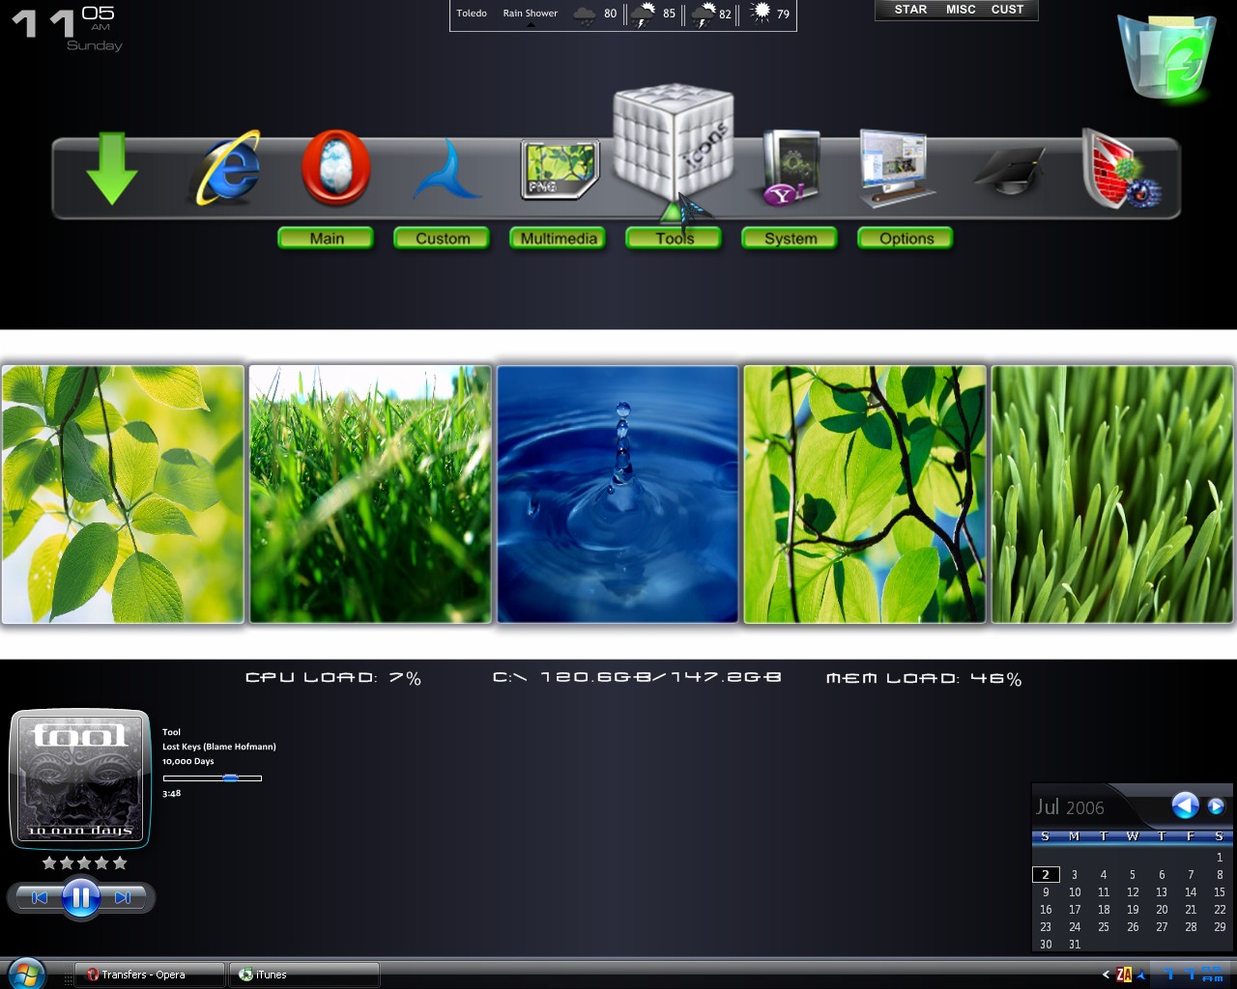Open Transfers - Opera taskbar window

click(x=150, y=975)
